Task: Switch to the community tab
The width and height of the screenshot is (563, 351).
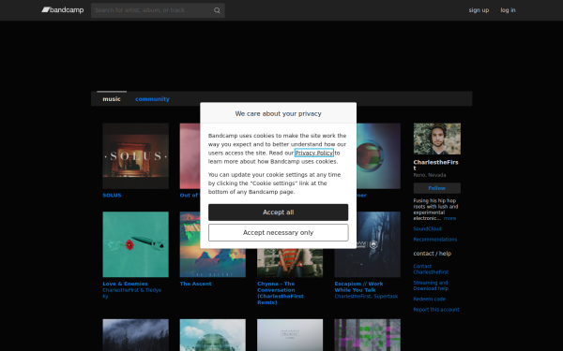Action: tap(152, 99)
